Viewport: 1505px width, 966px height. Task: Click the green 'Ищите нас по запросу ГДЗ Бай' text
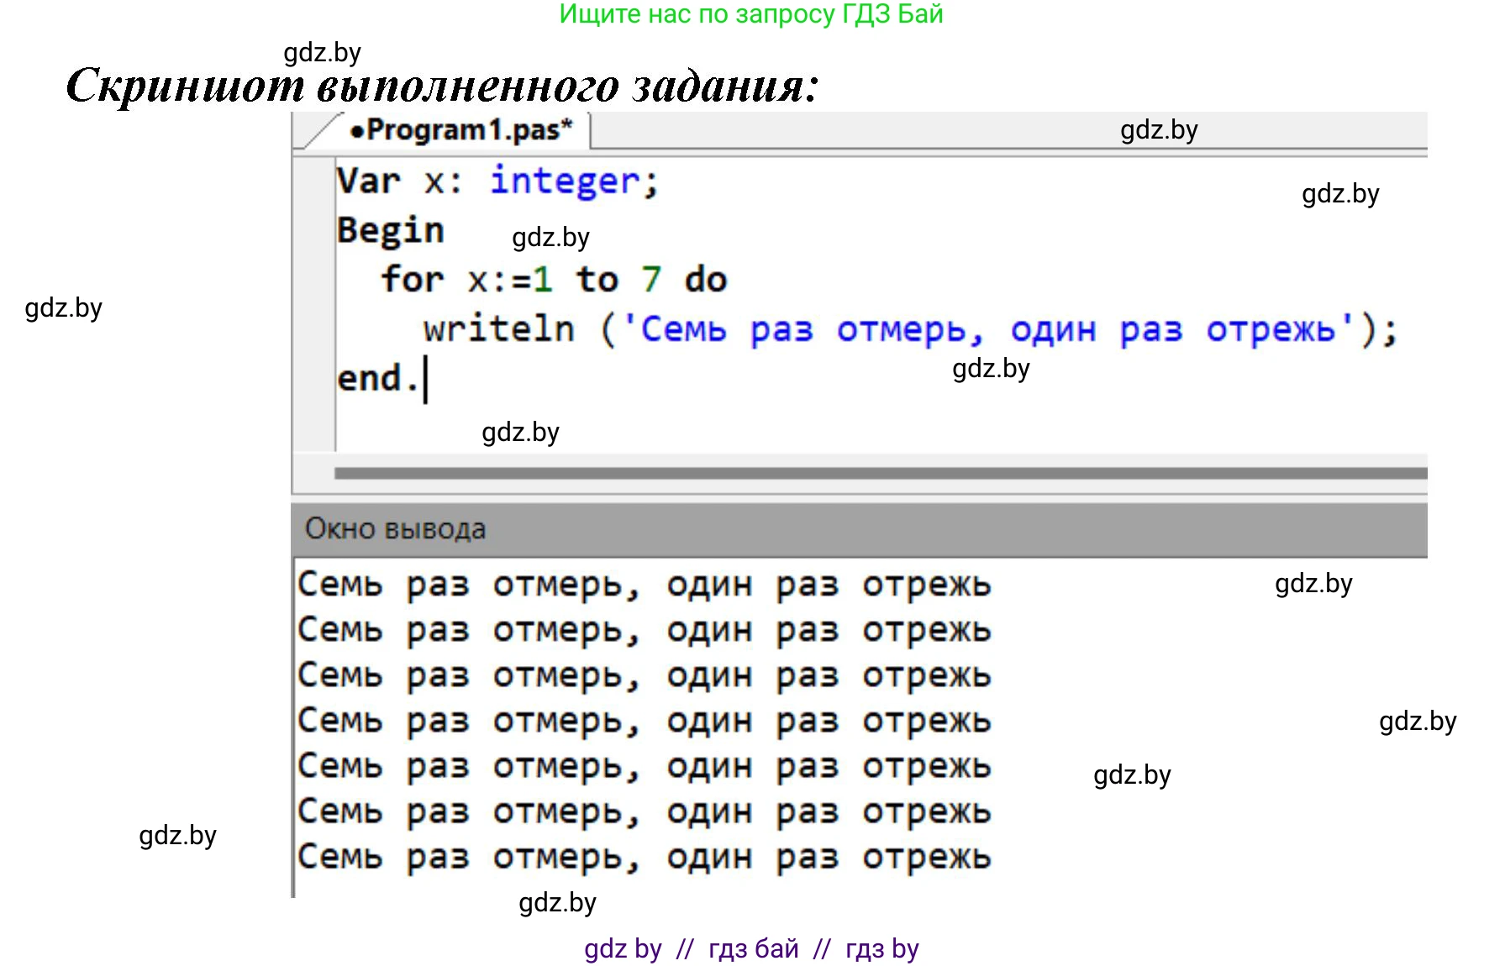click(x=751, y=14)
